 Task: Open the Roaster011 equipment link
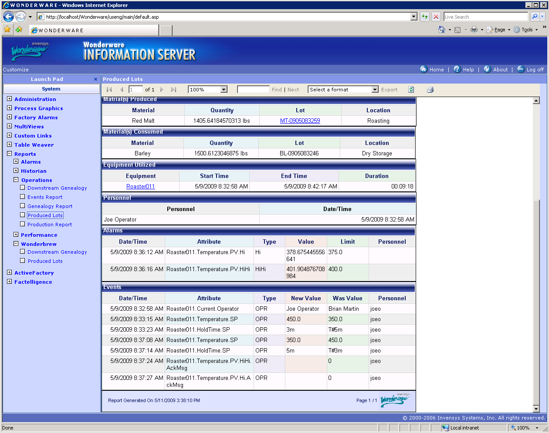[141, 186]
